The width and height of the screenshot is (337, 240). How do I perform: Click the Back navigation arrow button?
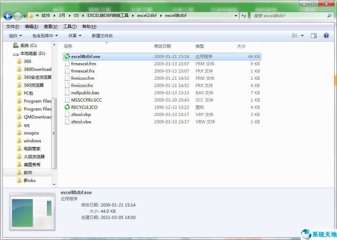point(8,16)
